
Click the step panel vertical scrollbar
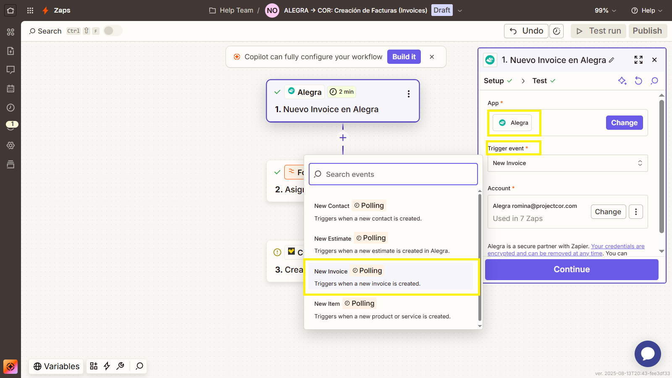[x=661, y=166]
